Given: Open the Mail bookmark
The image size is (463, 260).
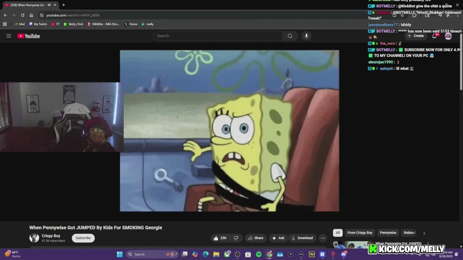Looking at the screenshot, I should tap(20, 24).
